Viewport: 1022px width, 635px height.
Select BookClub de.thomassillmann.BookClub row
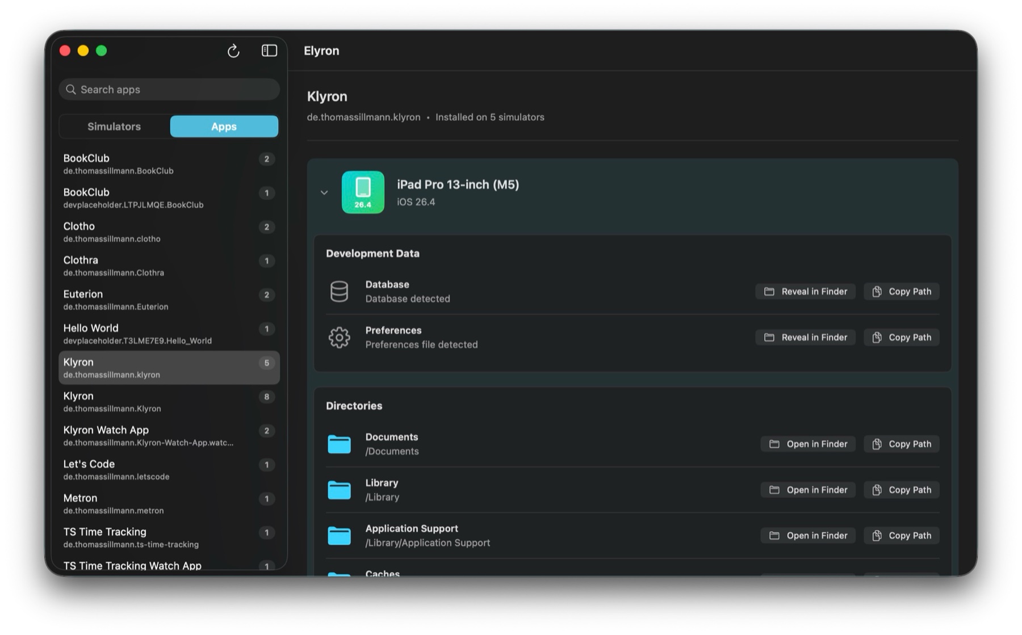(x=169, y=164)
